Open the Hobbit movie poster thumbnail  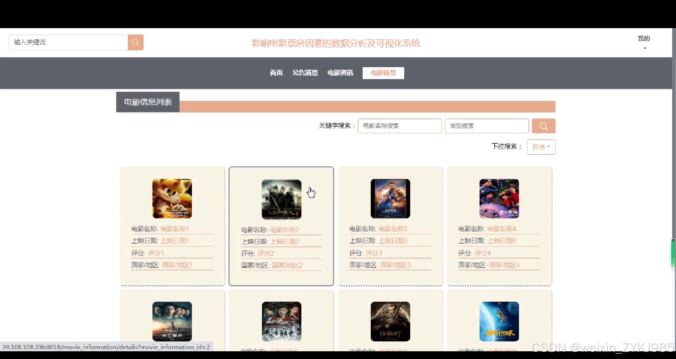[x=390, y=321]
